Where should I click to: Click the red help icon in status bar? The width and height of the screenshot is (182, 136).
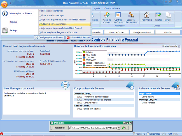[x=2, y=134]
